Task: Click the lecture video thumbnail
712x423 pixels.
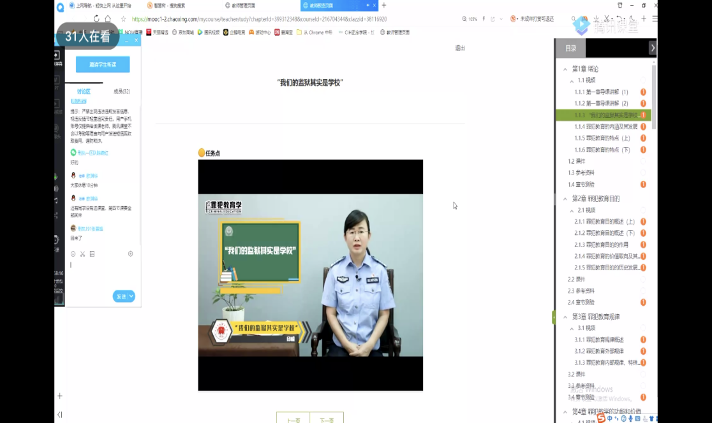Action: click(310, 275)
